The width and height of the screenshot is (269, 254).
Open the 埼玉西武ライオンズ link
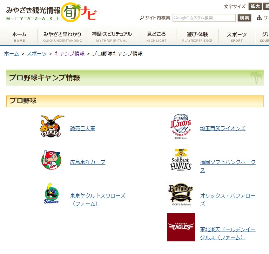pos(223,128)
